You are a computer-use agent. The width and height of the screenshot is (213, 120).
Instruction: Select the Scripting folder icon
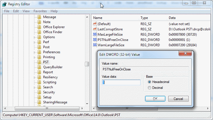[39, 82]
